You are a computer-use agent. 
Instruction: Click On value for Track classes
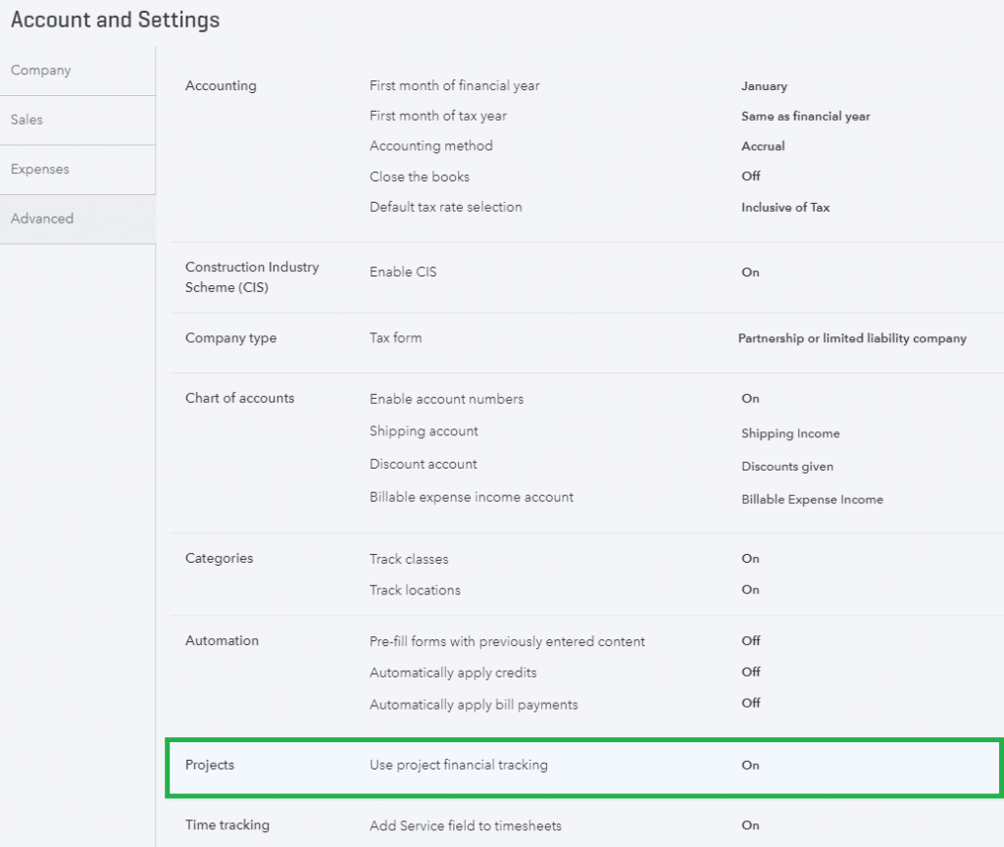(750, 558)
